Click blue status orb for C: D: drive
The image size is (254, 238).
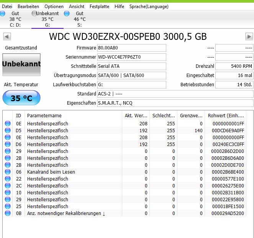click(2, 13)
